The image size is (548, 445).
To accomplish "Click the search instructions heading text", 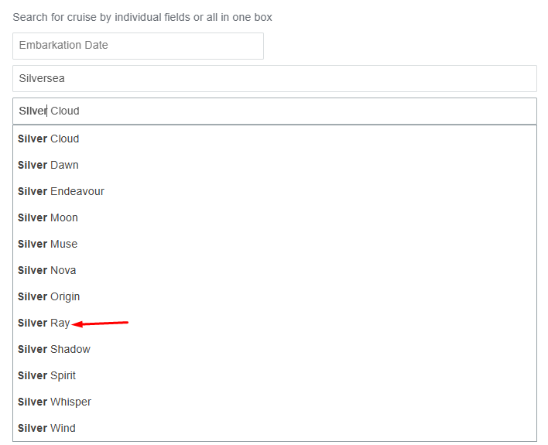I will (x=142, y=17).
